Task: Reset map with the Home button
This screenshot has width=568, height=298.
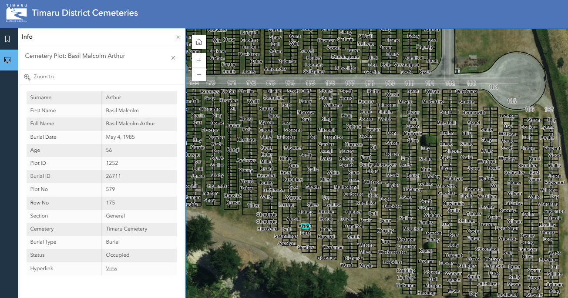Action: click(x=199, y=42)
